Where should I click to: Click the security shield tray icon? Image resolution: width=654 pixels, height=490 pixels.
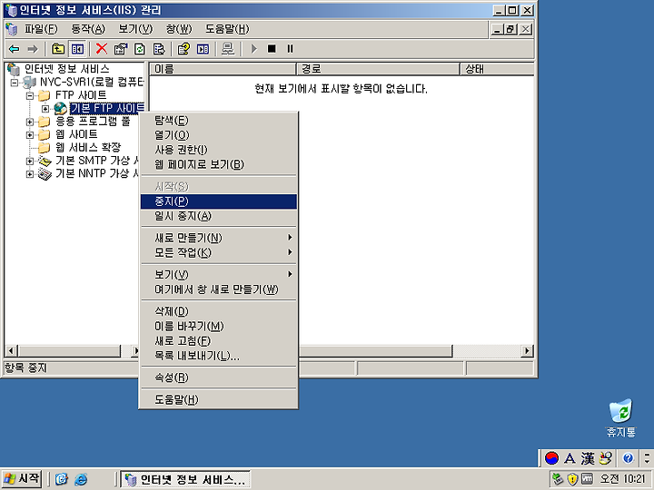572,479
